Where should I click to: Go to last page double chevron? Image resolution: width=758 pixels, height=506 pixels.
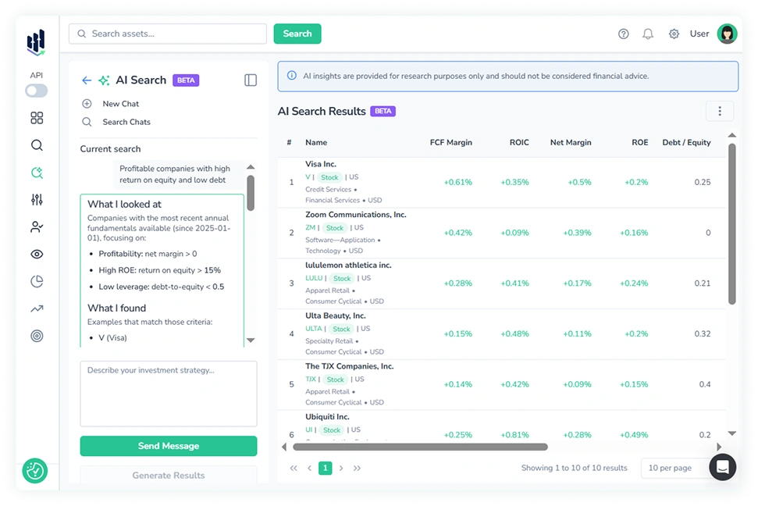[357, 469]
